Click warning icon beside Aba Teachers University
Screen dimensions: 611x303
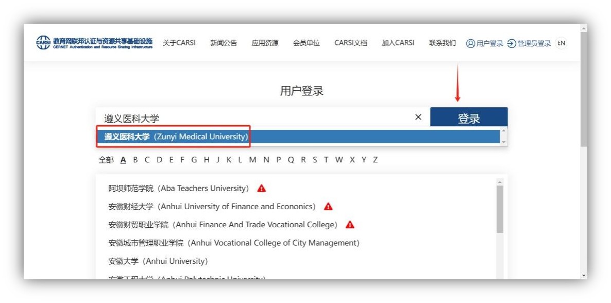[262, 189]
